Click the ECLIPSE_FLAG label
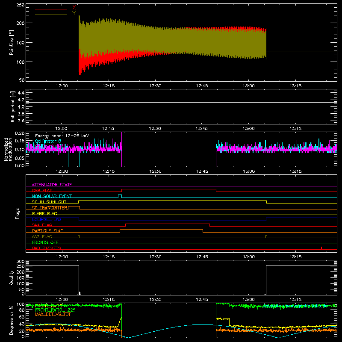 [x=47, y=219]
